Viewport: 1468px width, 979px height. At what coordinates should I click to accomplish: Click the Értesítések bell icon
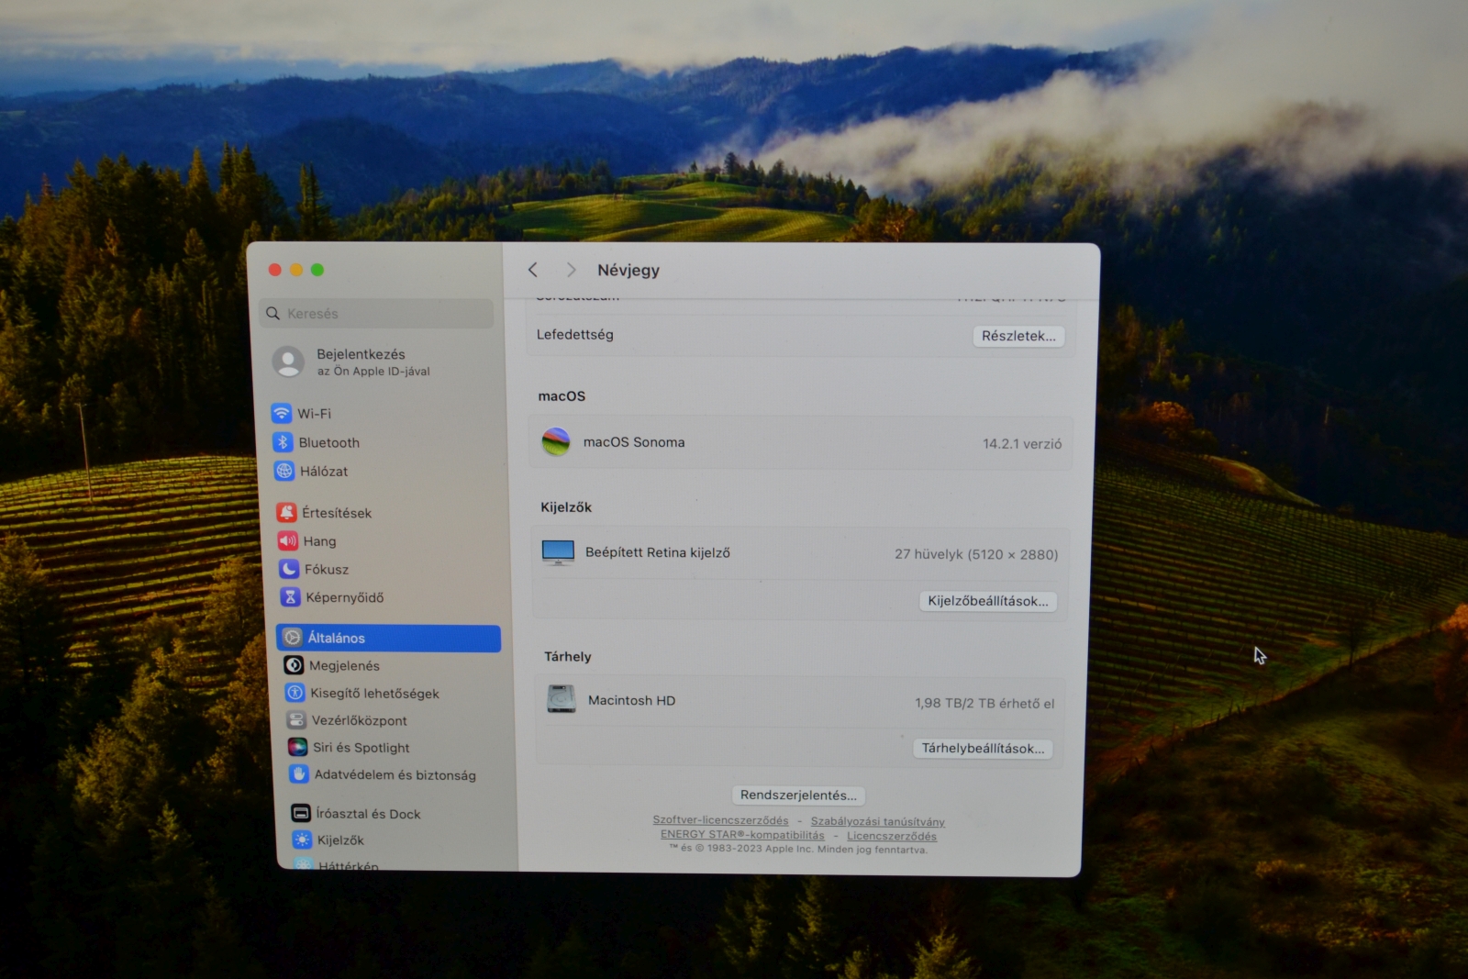coord(287,512)
